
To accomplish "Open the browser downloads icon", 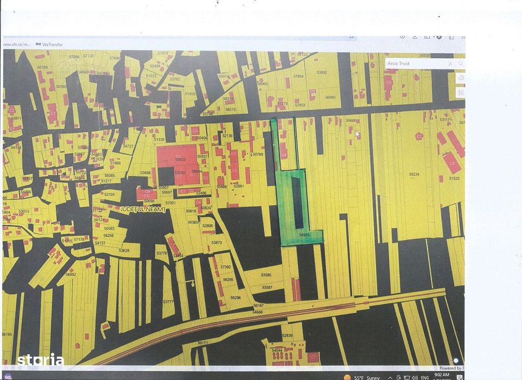I will [x=415, y=37].
